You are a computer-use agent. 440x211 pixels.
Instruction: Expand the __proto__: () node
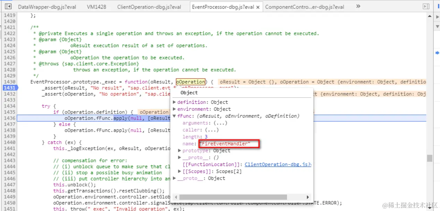pos(180,157)
